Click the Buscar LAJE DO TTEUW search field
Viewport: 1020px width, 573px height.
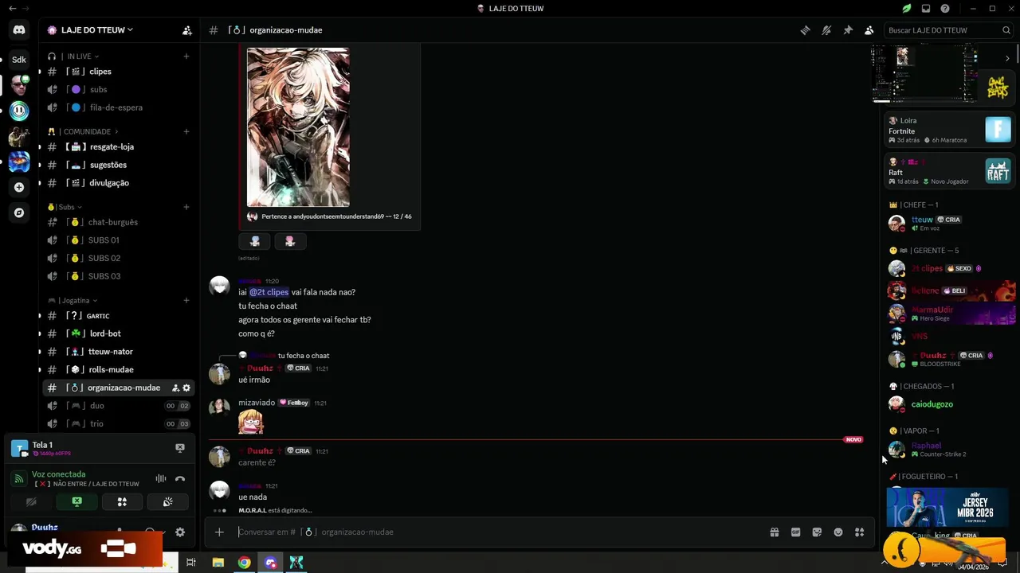pyautogui.click(x=949, y=30)
